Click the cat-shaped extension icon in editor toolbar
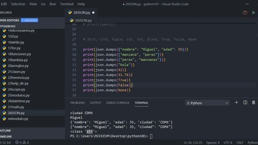The image size is (258, 145). point(245,12)
